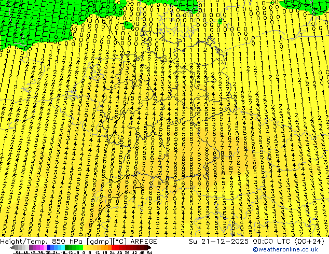Click the '00:00 UTC (00+24)' forecast time
Viewport: 329px width, 254px height.
[289, 242]
